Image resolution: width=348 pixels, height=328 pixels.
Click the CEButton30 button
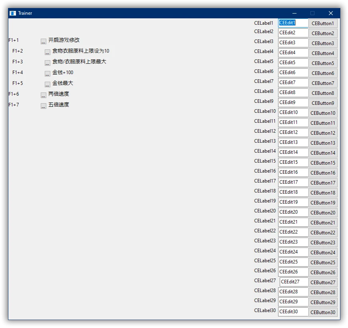click(x=323, y=312)
